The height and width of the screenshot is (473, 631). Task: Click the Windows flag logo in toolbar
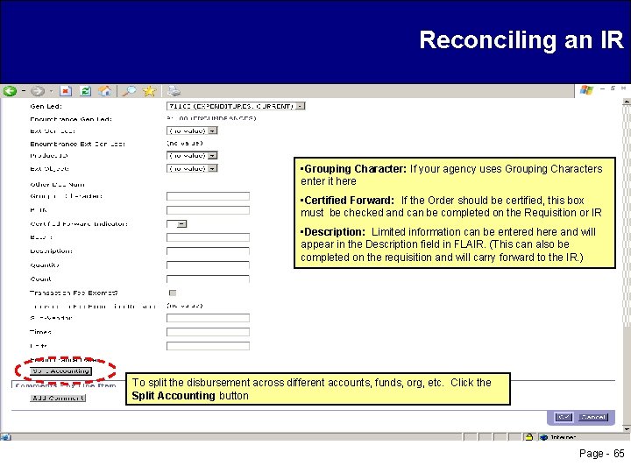click(586, 90)
